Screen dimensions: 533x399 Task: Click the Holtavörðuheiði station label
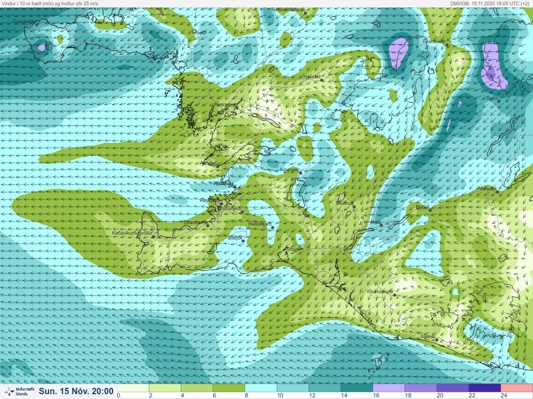click(288, 10)
